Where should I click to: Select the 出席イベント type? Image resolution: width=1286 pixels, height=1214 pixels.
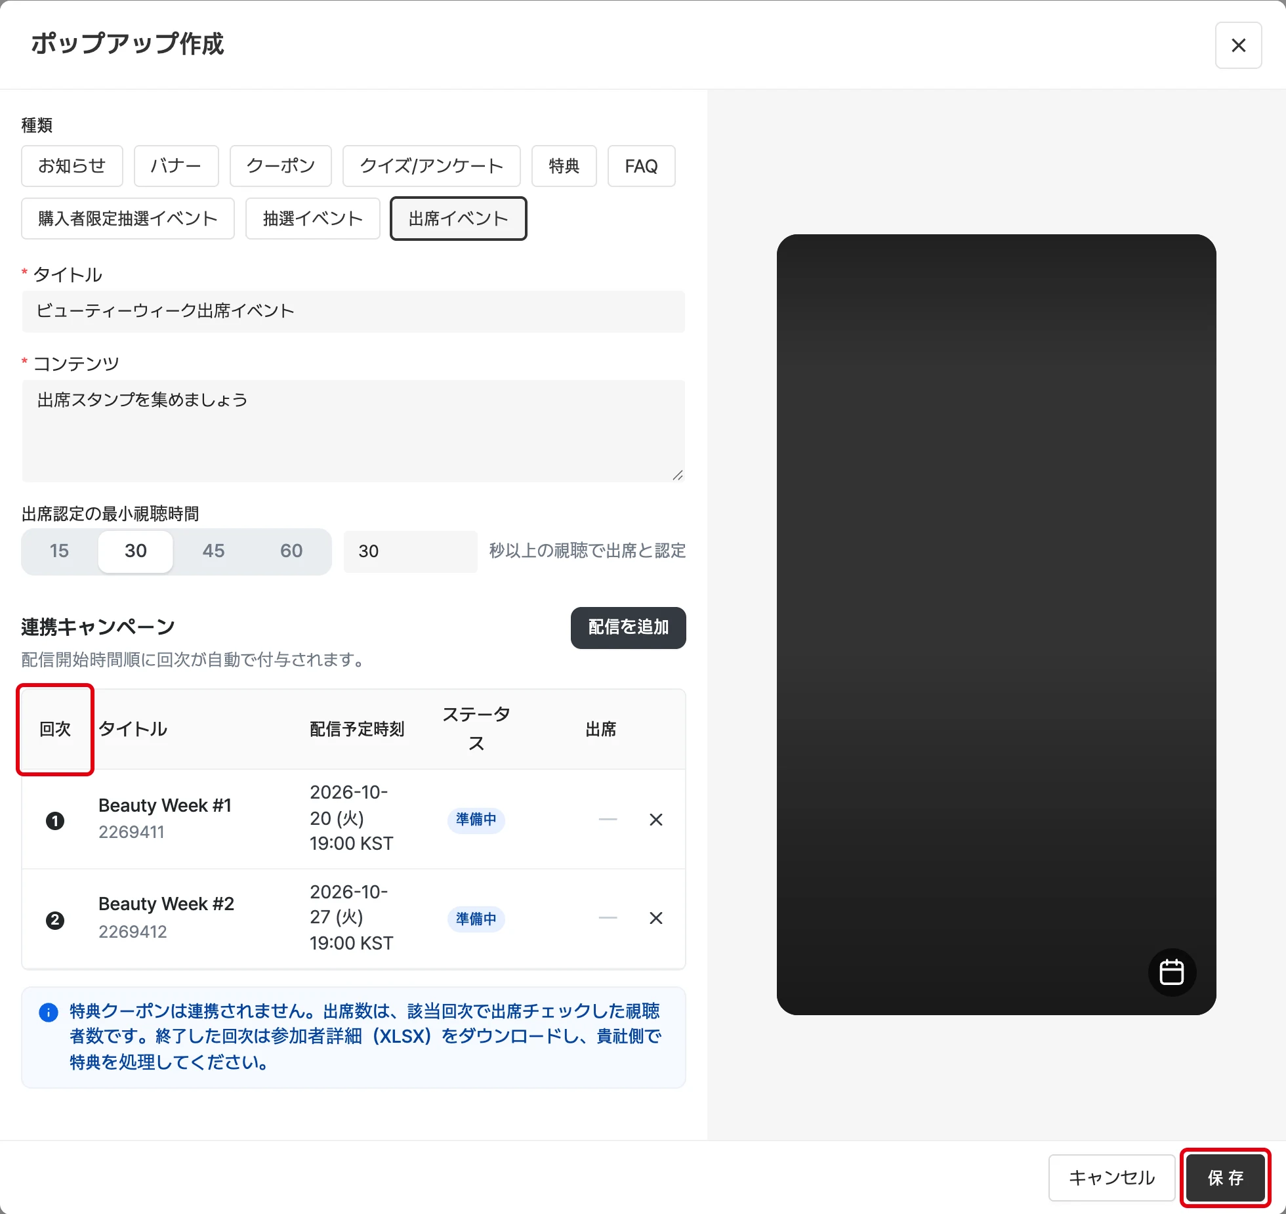[x=459, y=219]
